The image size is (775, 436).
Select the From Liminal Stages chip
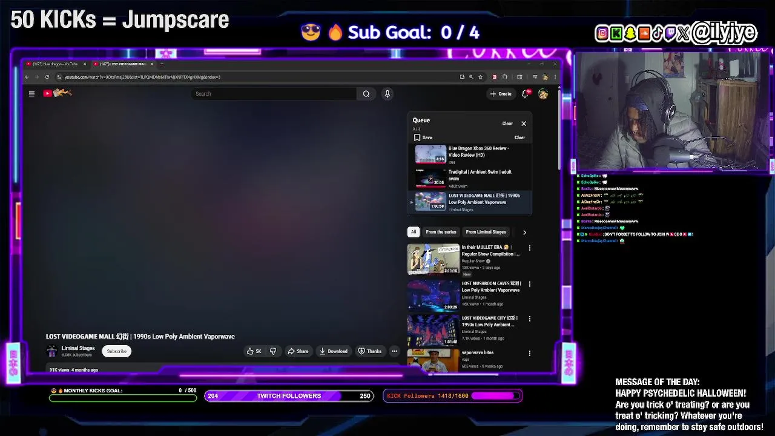click(x=486, y=232)
